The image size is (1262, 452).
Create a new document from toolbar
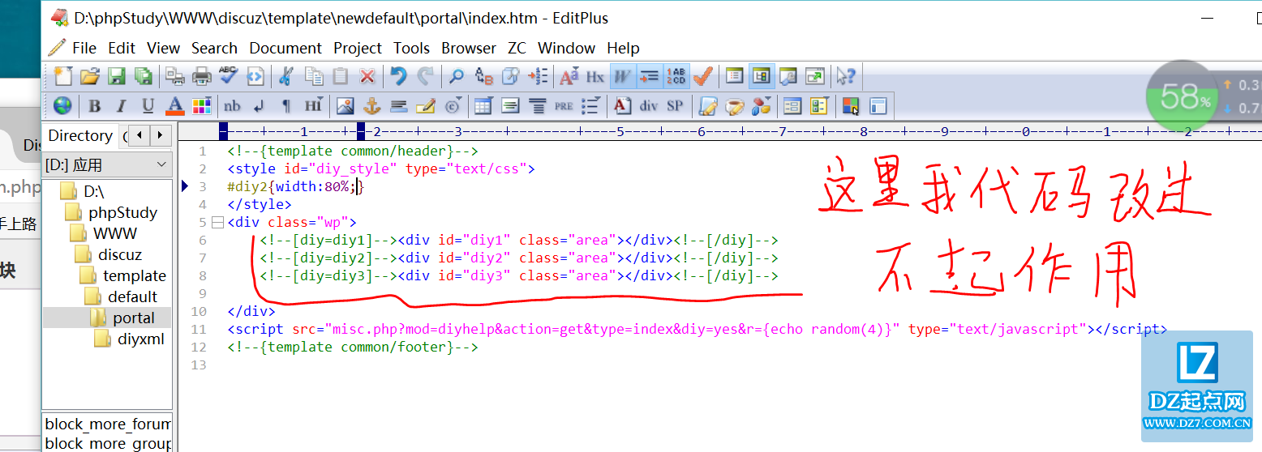click(x=63, y=76)
